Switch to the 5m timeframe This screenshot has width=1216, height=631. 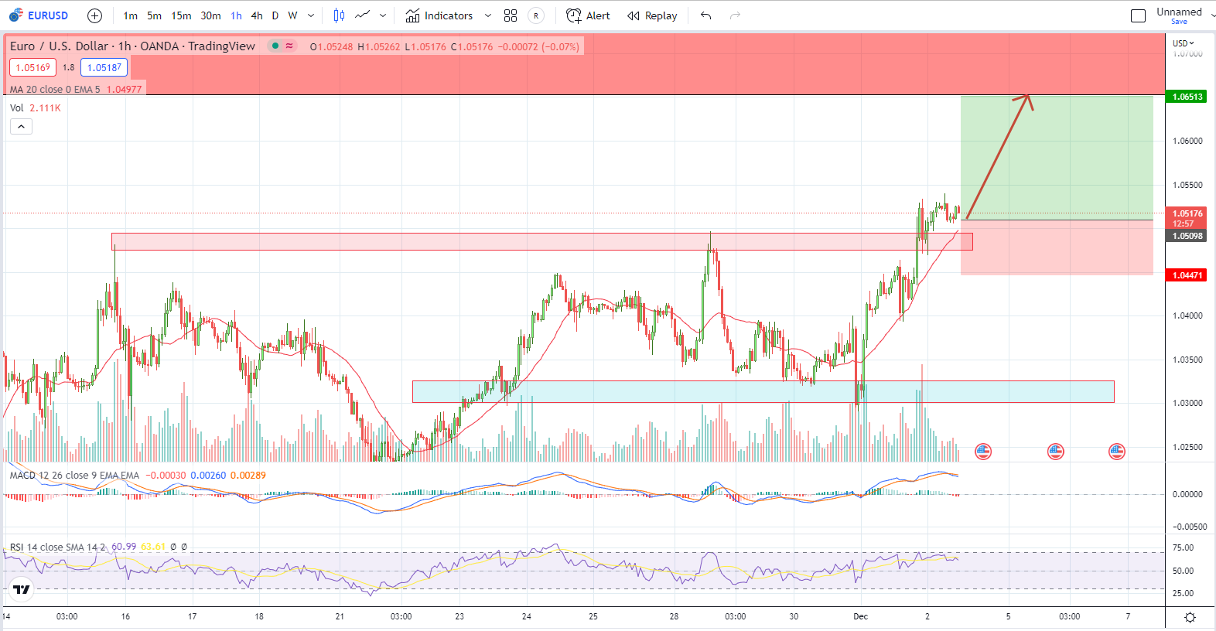coord(154,15)
